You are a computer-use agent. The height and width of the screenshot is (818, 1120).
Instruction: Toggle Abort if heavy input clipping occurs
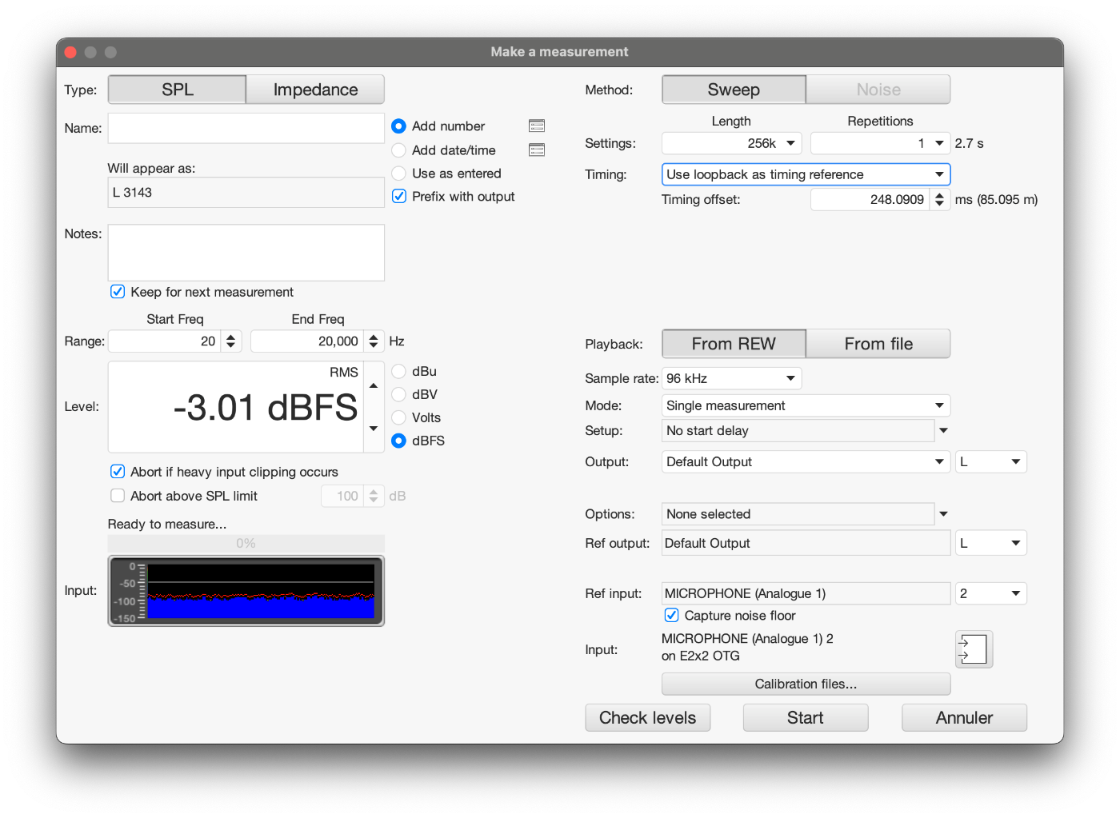[118, 472]
